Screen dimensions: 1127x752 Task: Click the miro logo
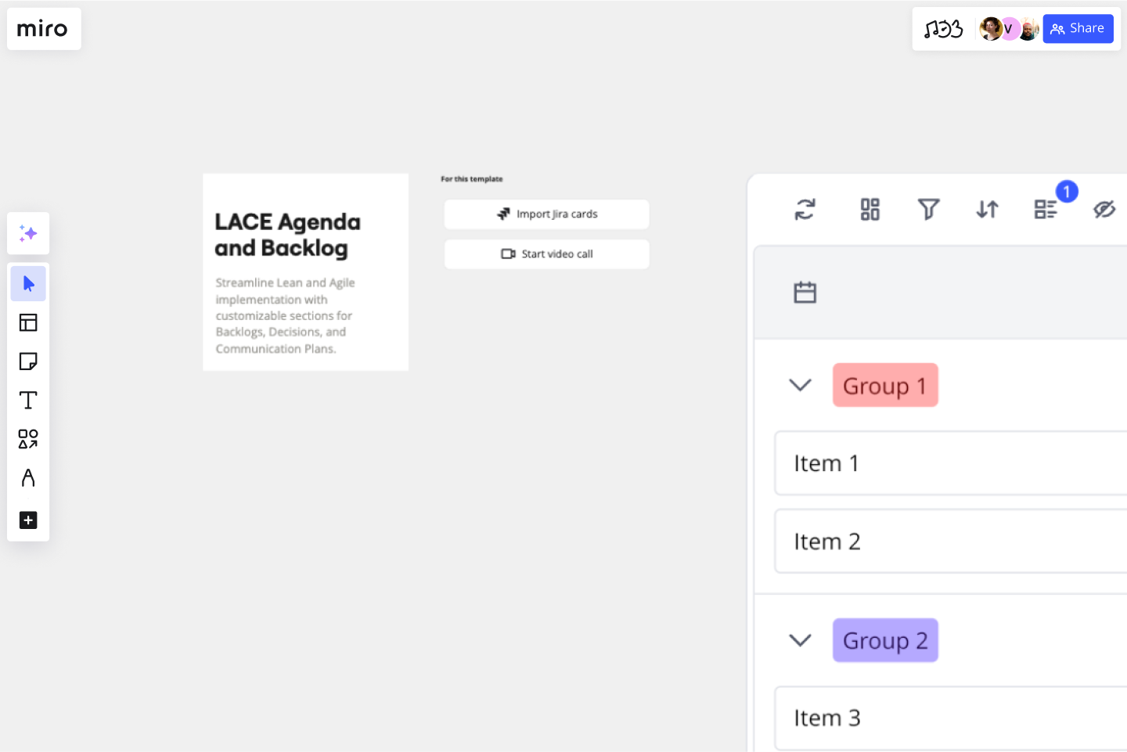click(43, 28)
